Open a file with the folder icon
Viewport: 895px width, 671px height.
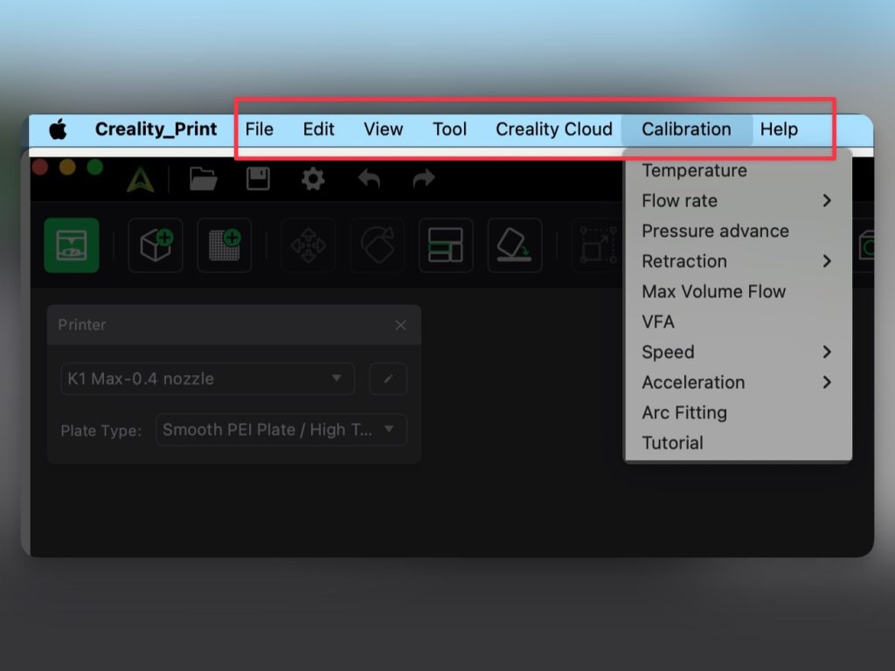point(203,179)
